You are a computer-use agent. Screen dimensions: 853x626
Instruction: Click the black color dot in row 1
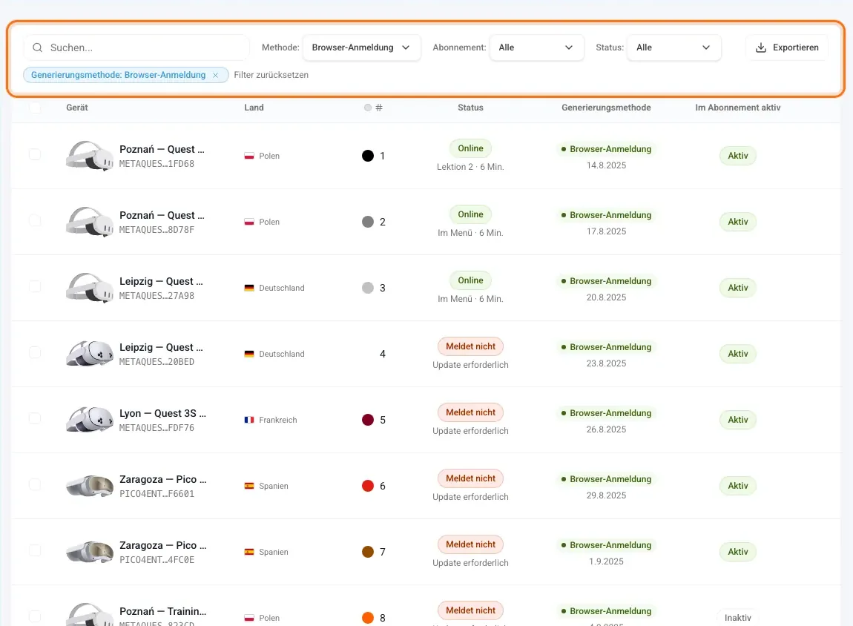pyautogui.click(x=368, y=156)
